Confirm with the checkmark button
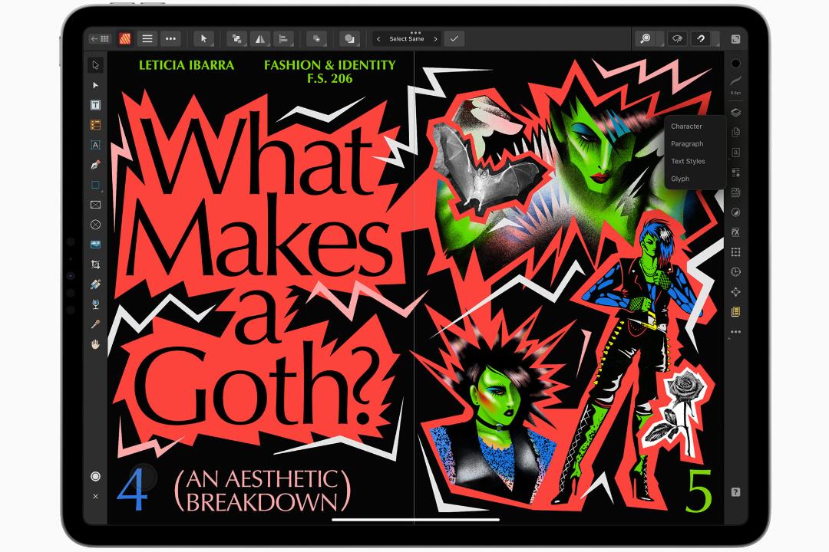Viewport: 829px width, 552px height. click(x=454, y=38)
